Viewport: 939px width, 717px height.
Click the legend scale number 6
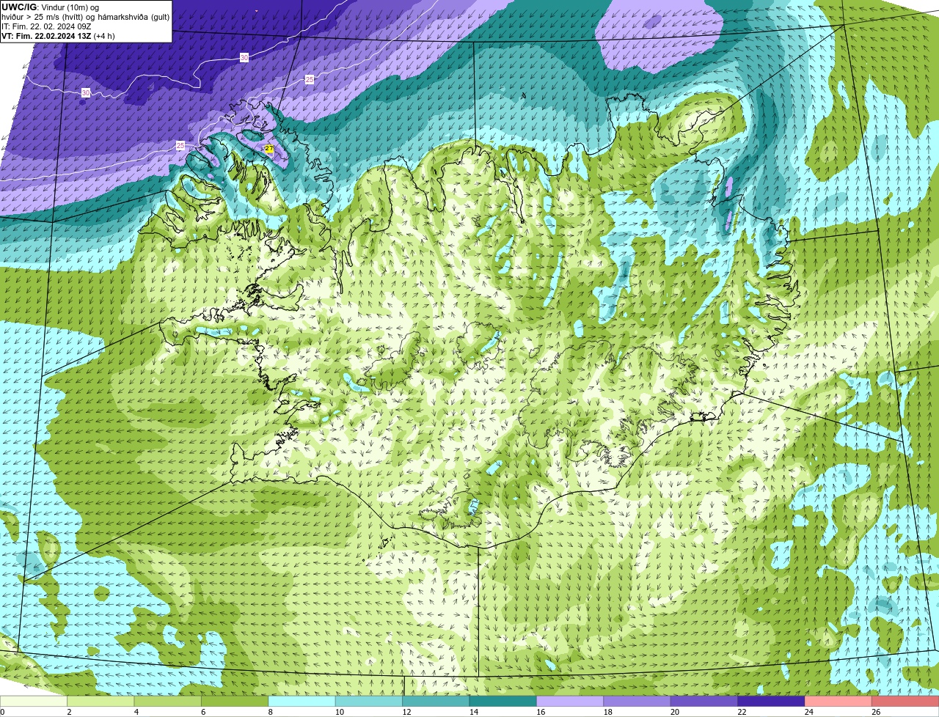203,712
